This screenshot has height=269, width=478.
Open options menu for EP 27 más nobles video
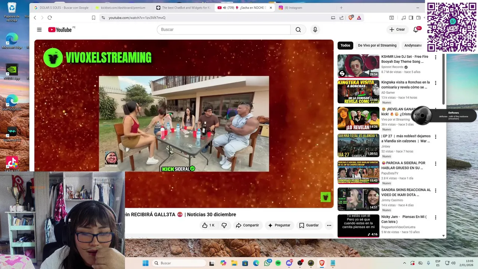pos(435,137)
